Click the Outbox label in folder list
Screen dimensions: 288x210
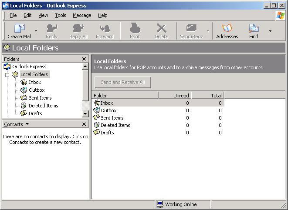pos(108,110)
